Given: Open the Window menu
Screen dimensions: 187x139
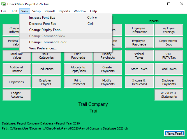Looking at the screenshot, I should pyautogui.click(x=80, y=11).
